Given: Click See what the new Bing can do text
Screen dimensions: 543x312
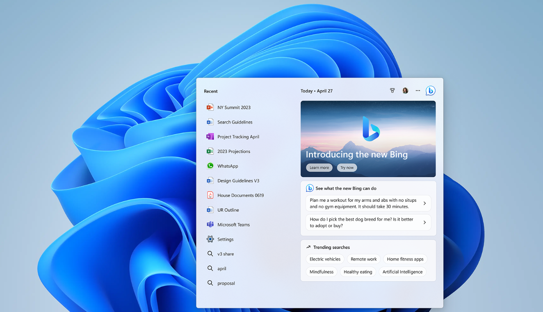Looking at the screenshot, I should pos(346,188).
